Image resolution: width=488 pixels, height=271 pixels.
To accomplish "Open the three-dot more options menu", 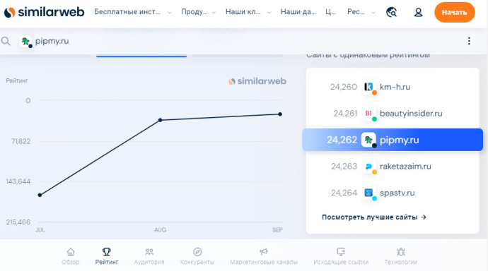I will point(469,41).
